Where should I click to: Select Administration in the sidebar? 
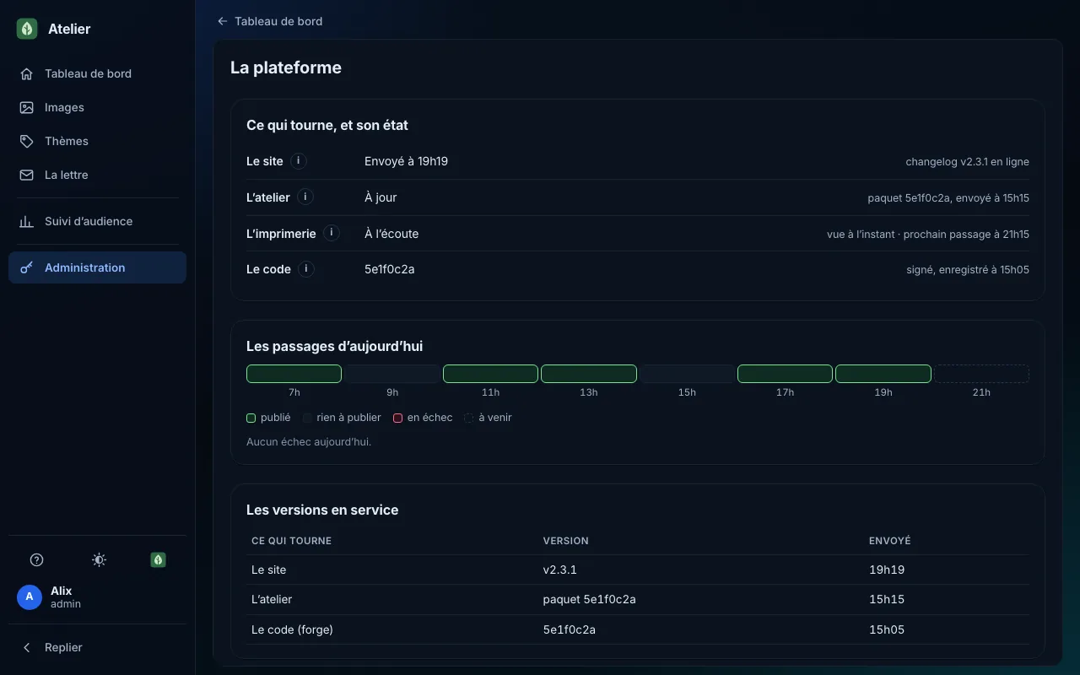pos(97,267)
